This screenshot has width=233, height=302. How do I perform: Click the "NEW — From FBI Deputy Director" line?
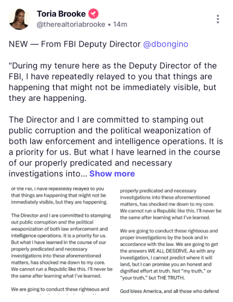pos(74,44)
